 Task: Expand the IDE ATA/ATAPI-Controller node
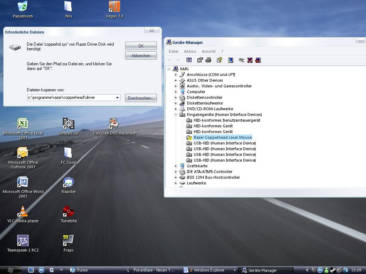click(175, 172)
